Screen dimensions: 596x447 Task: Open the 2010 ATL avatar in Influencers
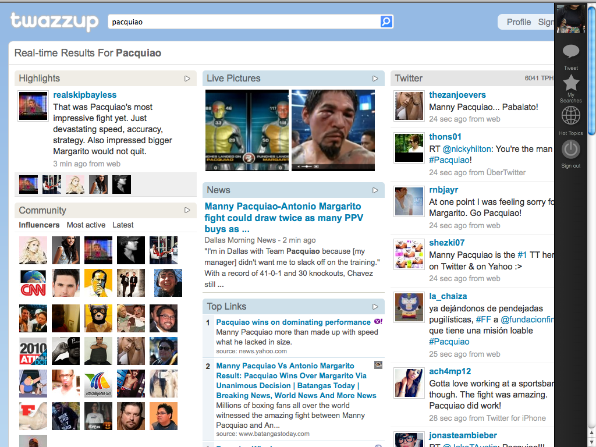[33, 351]
